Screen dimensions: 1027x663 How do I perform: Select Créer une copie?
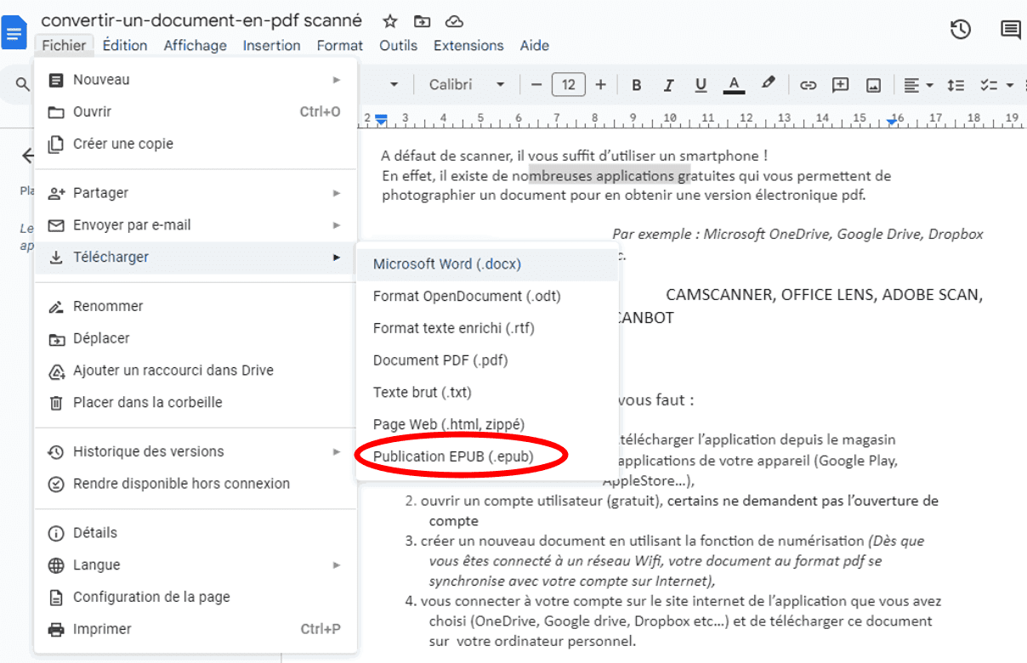[196, 144]
